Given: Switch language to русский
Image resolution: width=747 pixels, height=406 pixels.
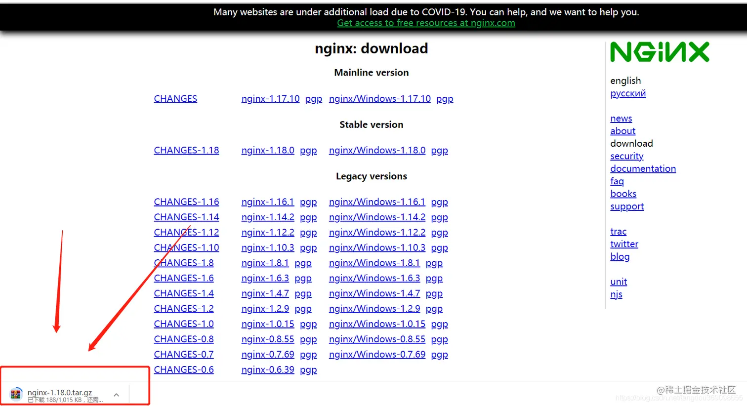Looking at the screenshot, I should point(628,94).
